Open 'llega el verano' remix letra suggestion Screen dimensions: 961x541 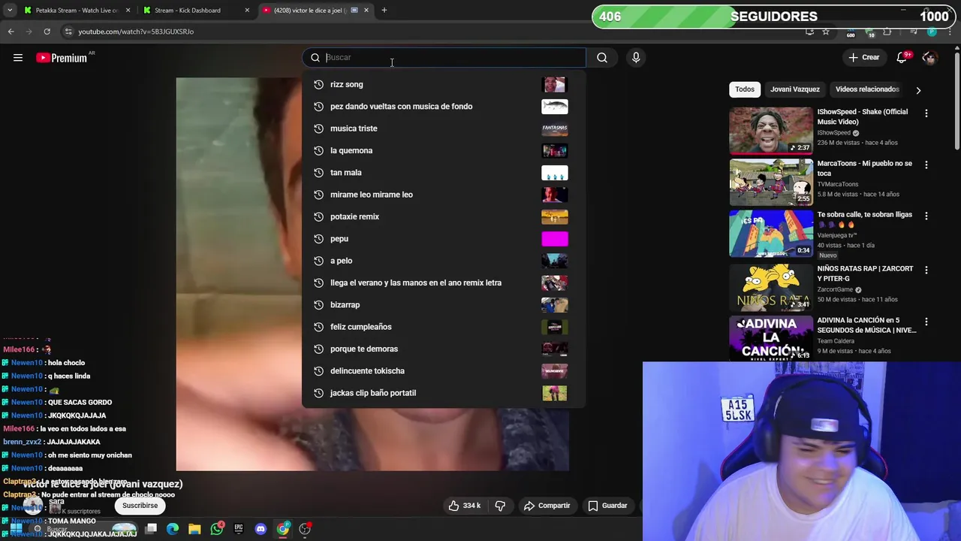[x=444, y=283]
